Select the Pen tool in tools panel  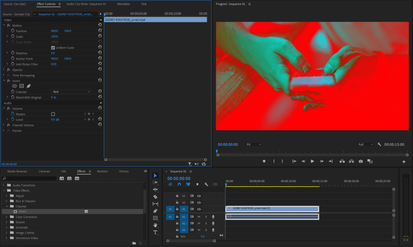(155, 211)
